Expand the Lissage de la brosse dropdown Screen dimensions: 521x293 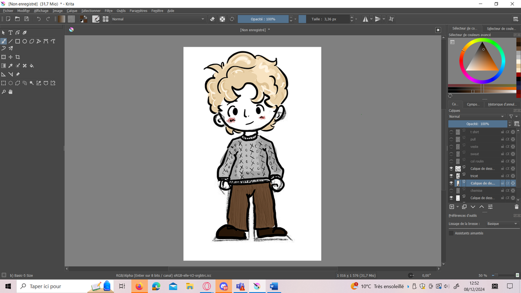501,224
